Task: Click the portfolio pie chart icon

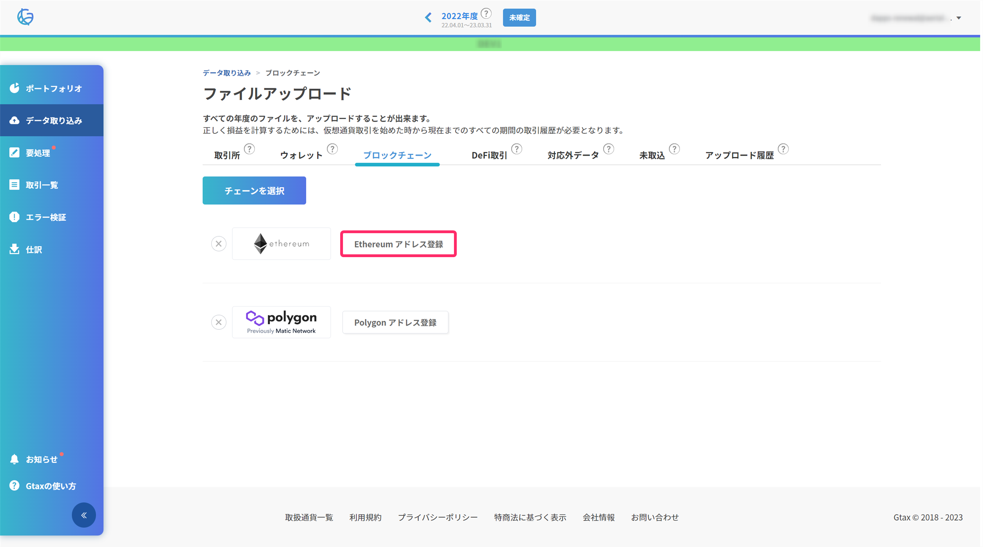Action: [x=14, y=88]
